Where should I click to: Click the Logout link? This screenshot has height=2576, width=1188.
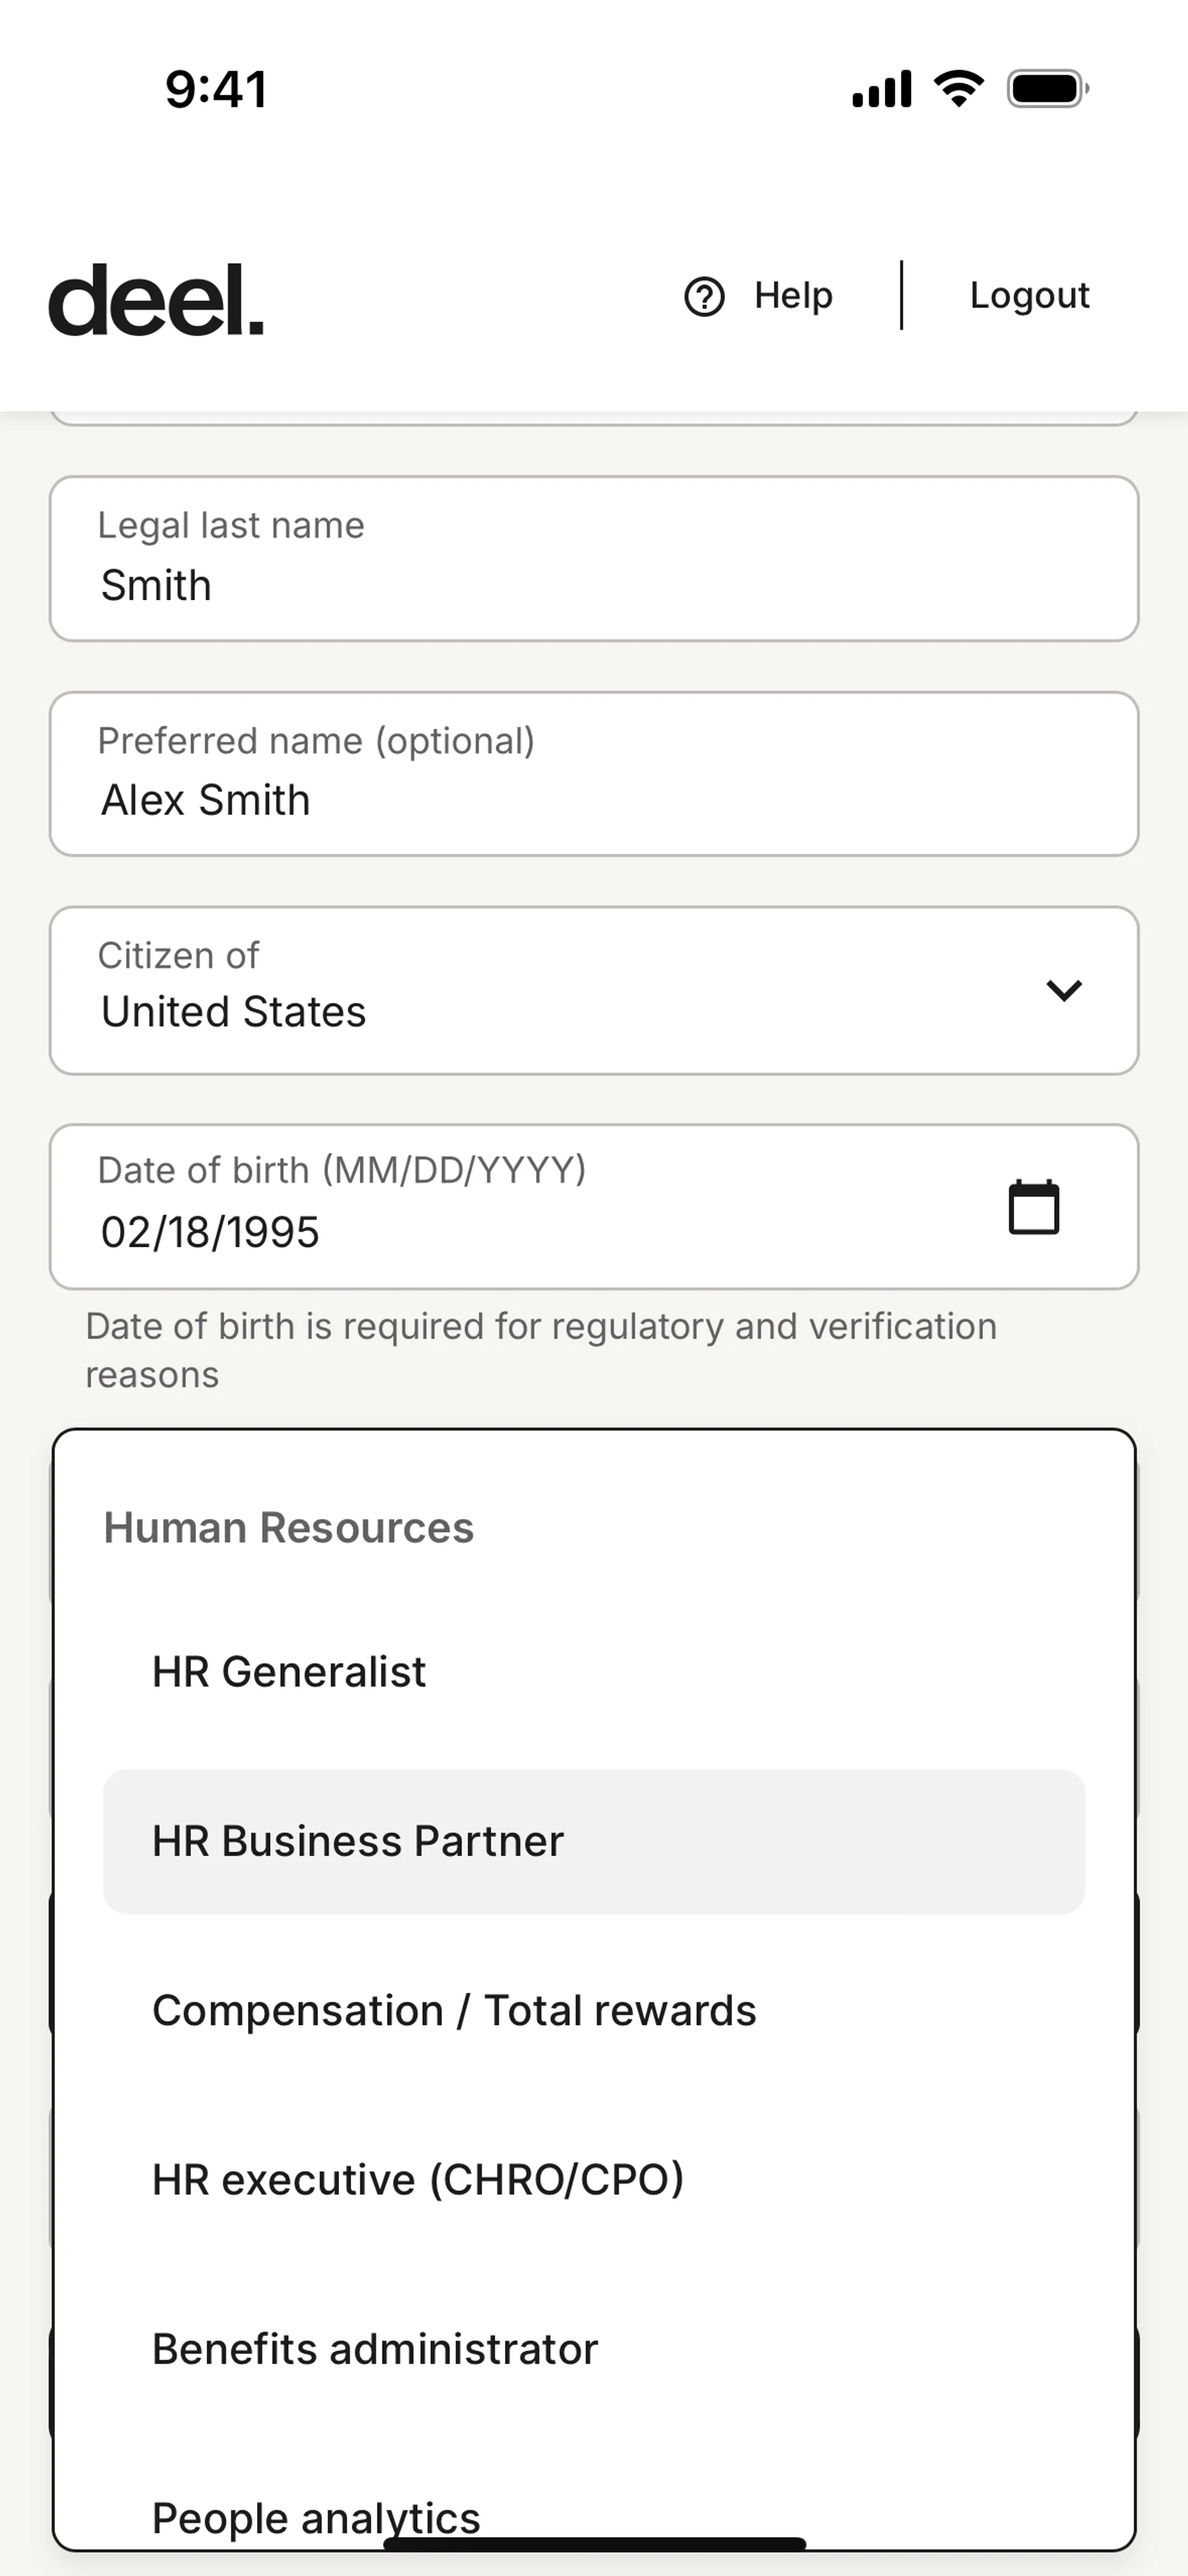pos(1029,296)
